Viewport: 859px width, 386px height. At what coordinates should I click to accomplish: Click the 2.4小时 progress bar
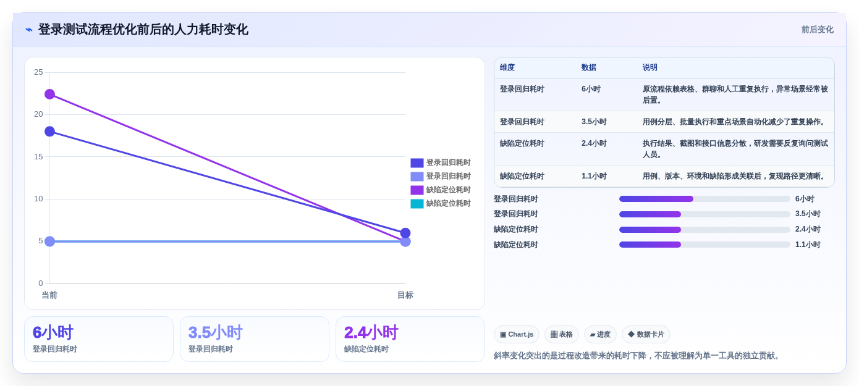(705, 230)
